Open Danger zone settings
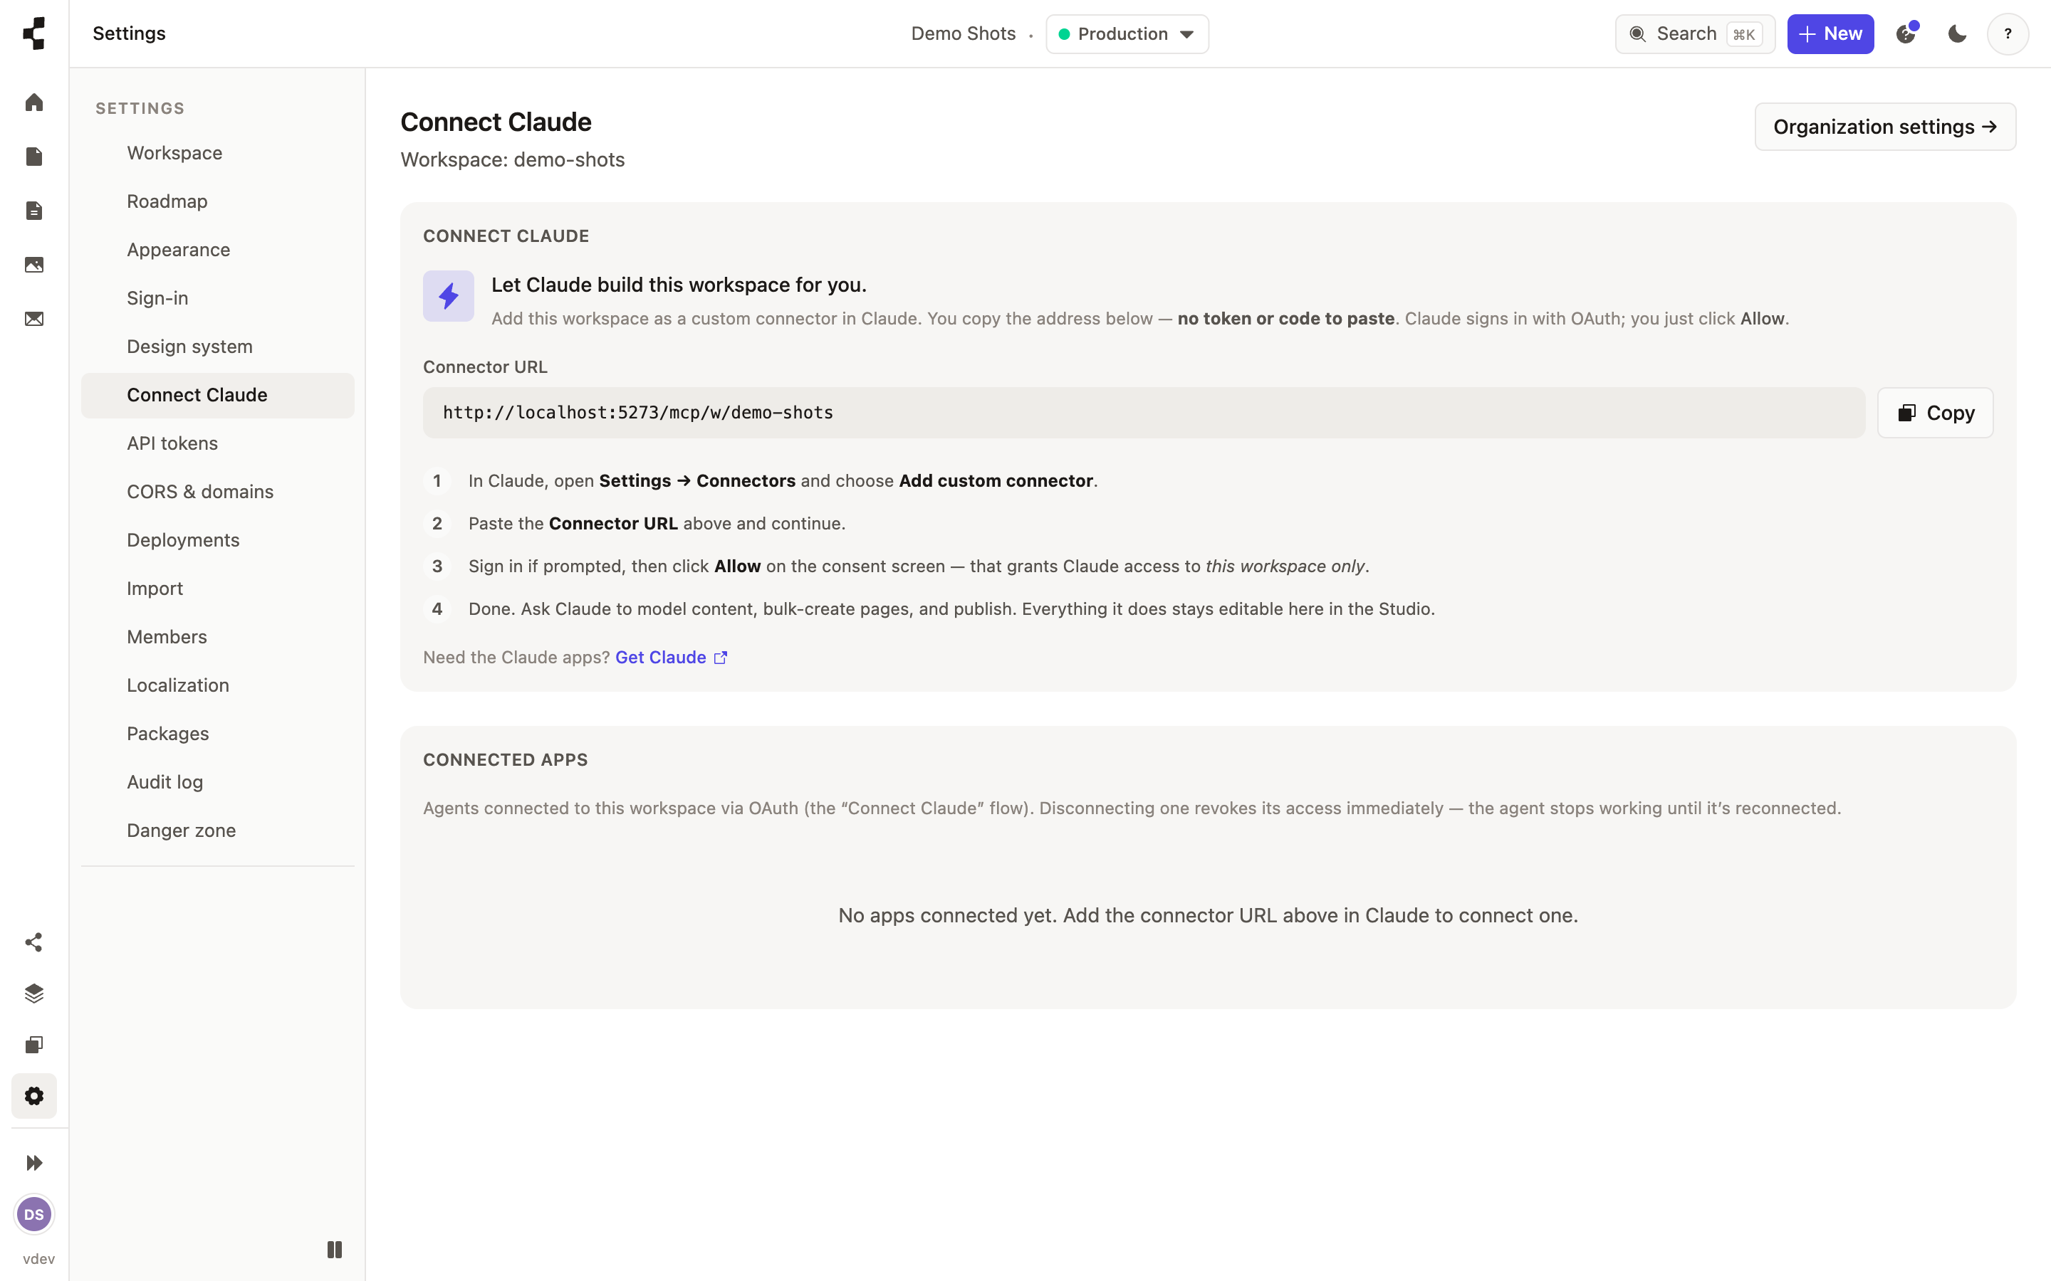 click(218, 831)
